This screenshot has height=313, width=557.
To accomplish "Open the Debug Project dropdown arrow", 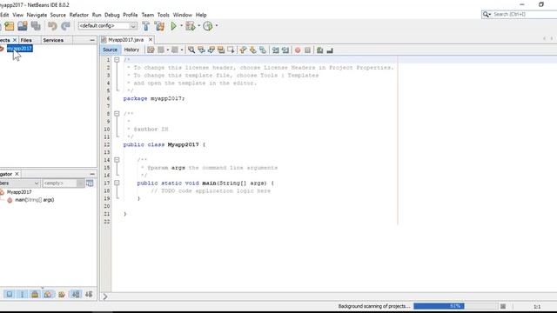I will point(198,26).
